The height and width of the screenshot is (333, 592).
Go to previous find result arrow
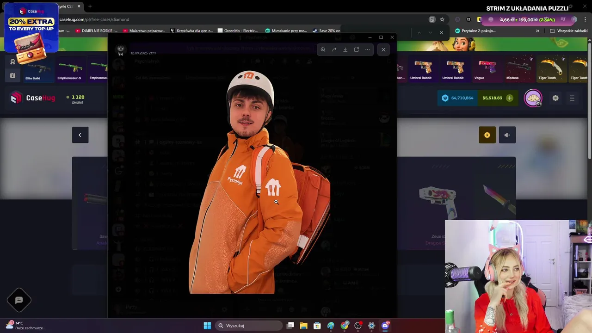click(x=419, y=32)
